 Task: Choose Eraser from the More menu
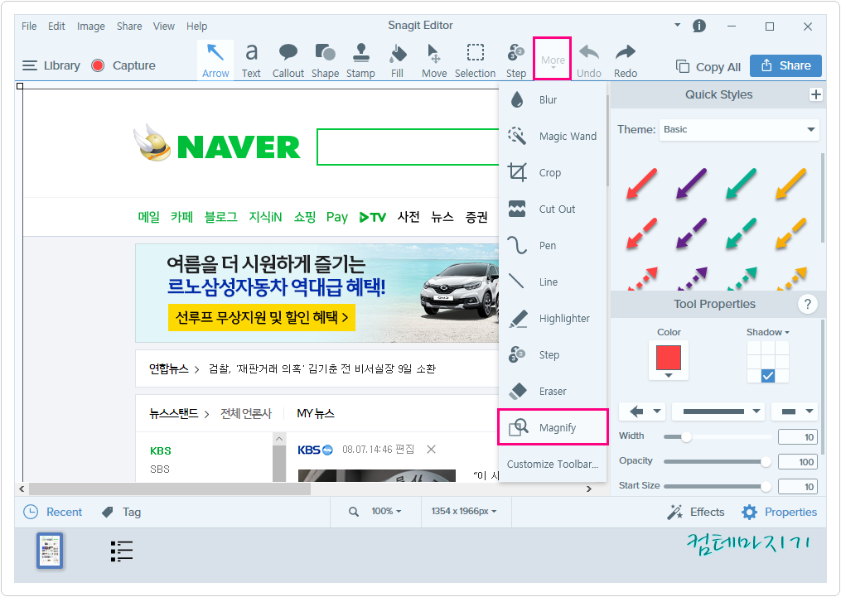(x=553, y=391)
